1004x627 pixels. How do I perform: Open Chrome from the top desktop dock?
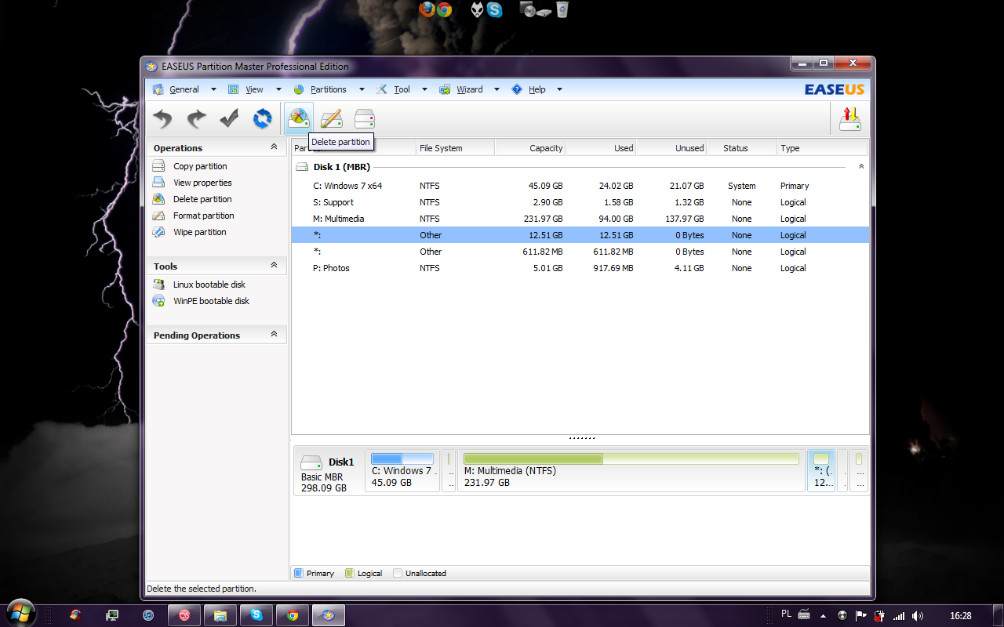(x=444, y=9)
